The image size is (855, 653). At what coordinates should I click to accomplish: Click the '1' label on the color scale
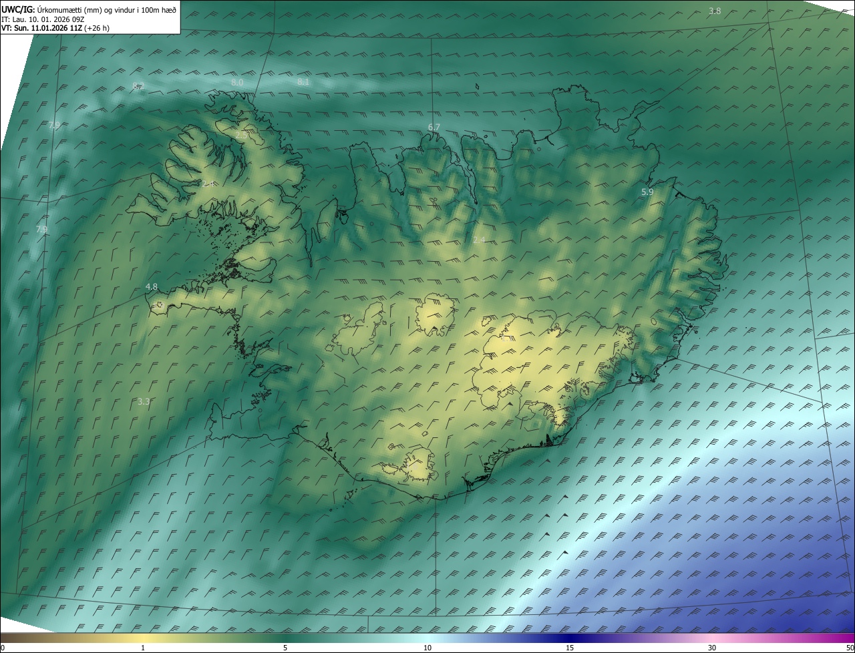143,648
